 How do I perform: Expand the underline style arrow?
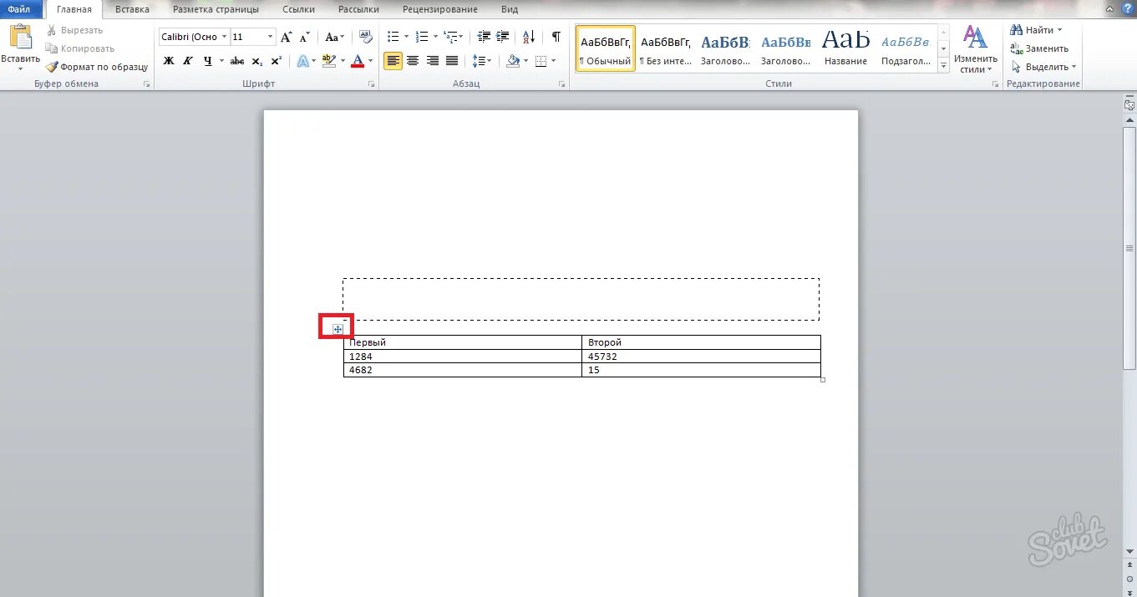pyautogui.click(x=221, y=61)
